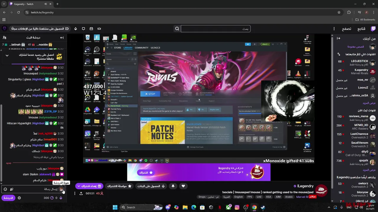This screenshot has height=212, width=378.
Task: Show hidden system tray icons
Action: [x=329, y=207]
